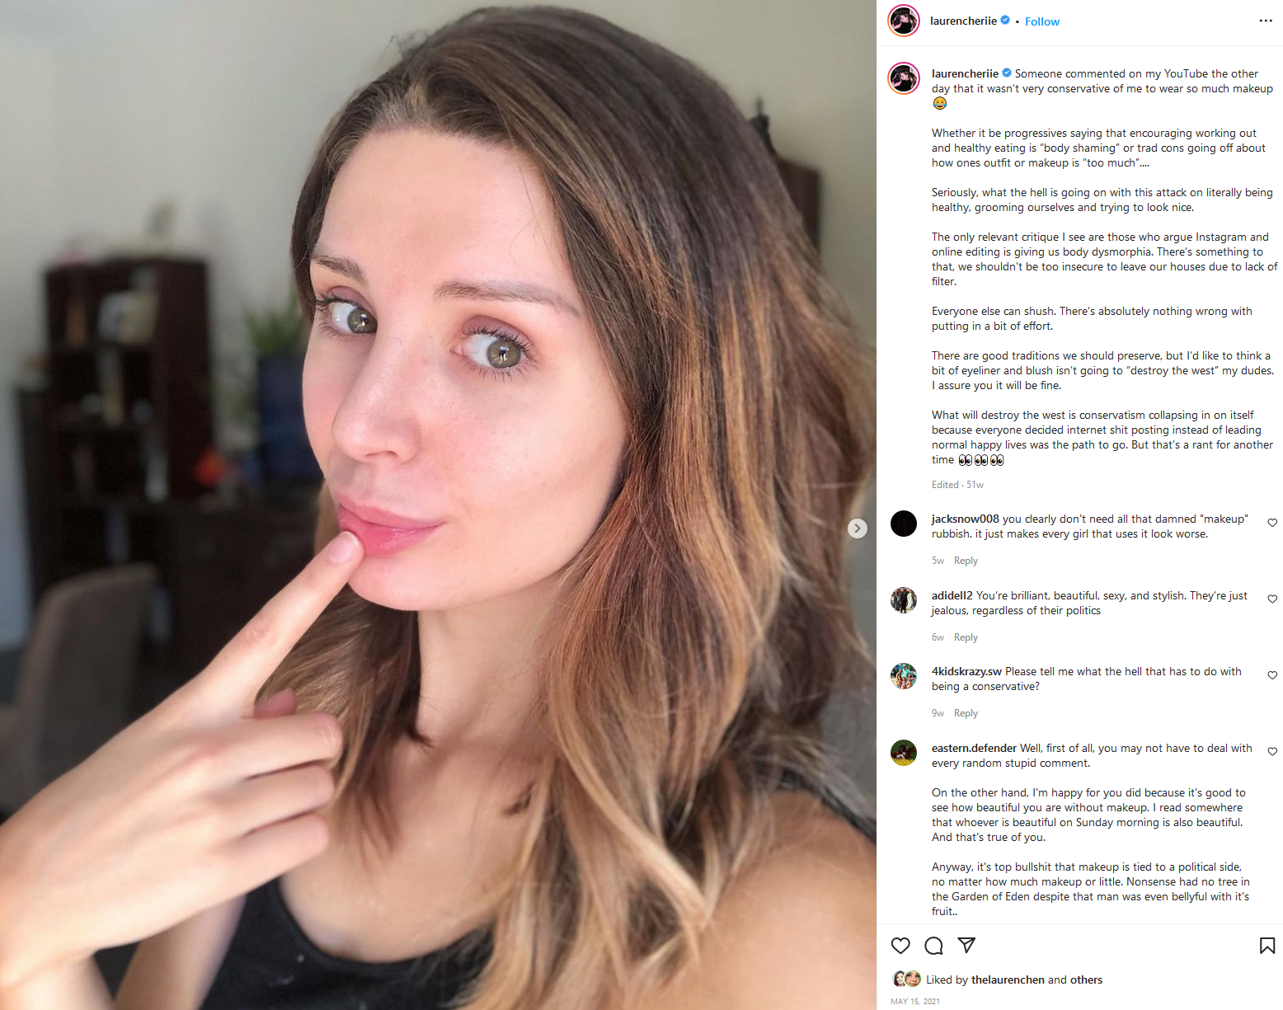Reply to 4kidskrazy.sw's comment
Viewport: 1283px width, 1010px height.
tap(966, 713)
